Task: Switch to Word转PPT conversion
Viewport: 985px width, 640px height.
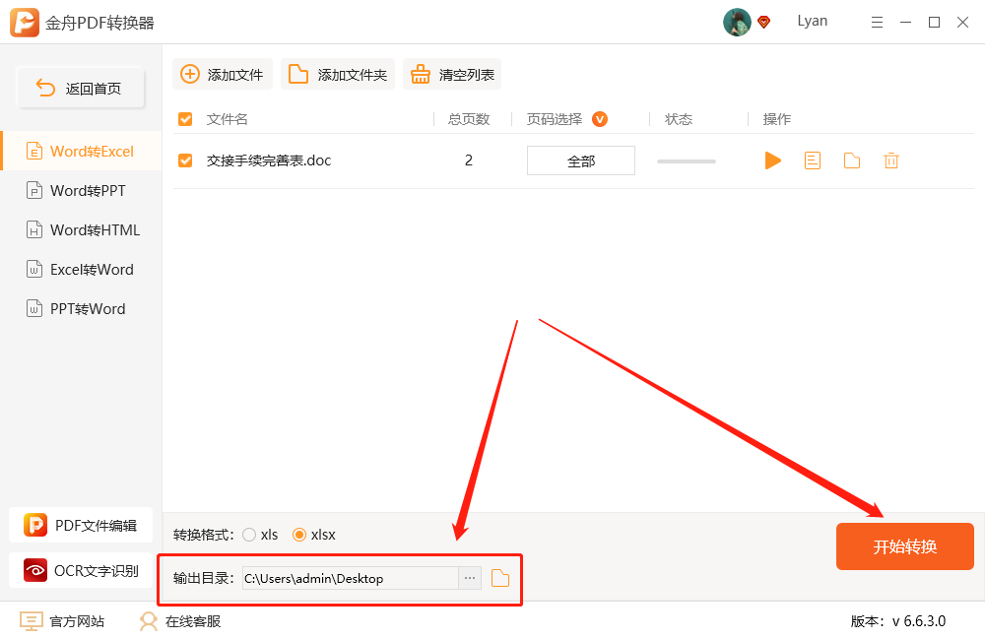Action: (81, 190)
